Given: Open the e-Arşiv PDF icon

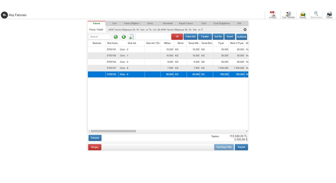Looking at the screenshot, I should [x=272, y=14].
